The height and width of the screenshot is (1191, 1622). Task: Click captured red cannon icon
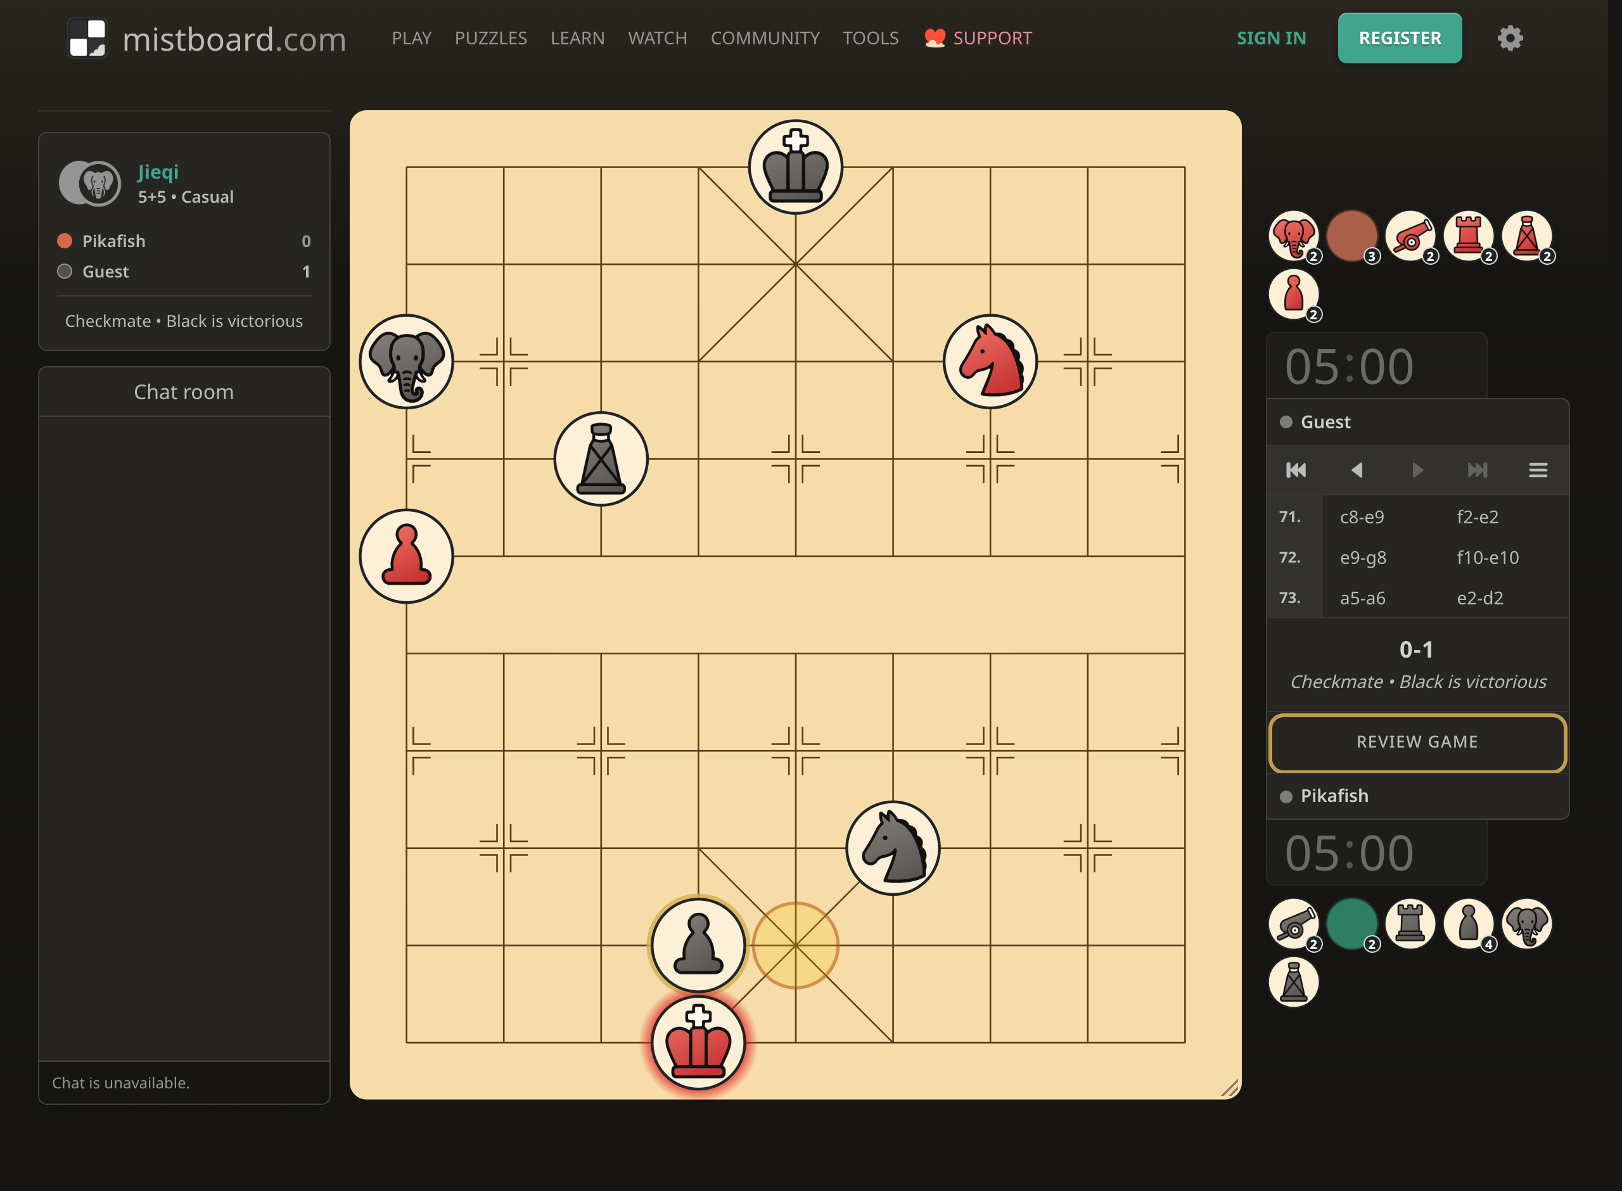click(x=1411, y=236)
